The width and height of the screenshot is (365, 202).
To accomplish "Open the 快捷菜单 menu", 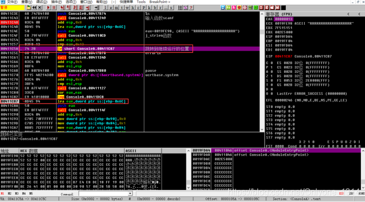I will [126, 2].
